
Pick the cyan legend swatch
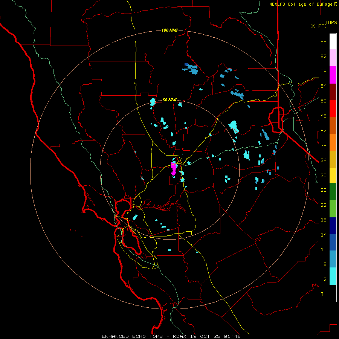coord(333,276)
